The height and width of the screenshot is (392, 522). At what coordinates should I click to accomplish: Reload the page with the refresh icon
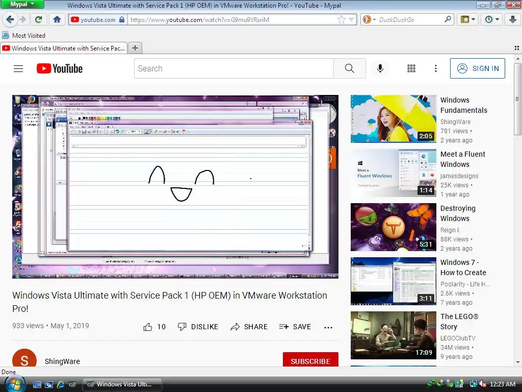coord(39,19)
